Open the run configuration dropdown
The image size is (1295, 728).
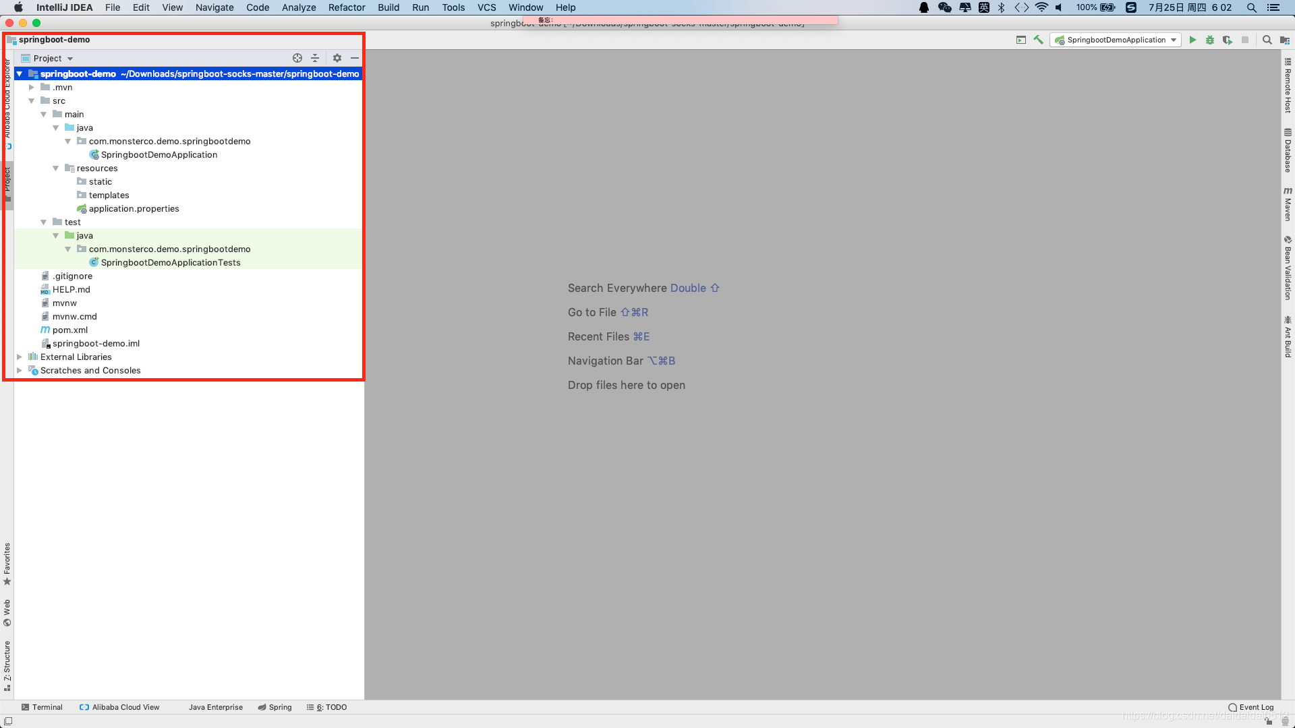coord(1116,40)
